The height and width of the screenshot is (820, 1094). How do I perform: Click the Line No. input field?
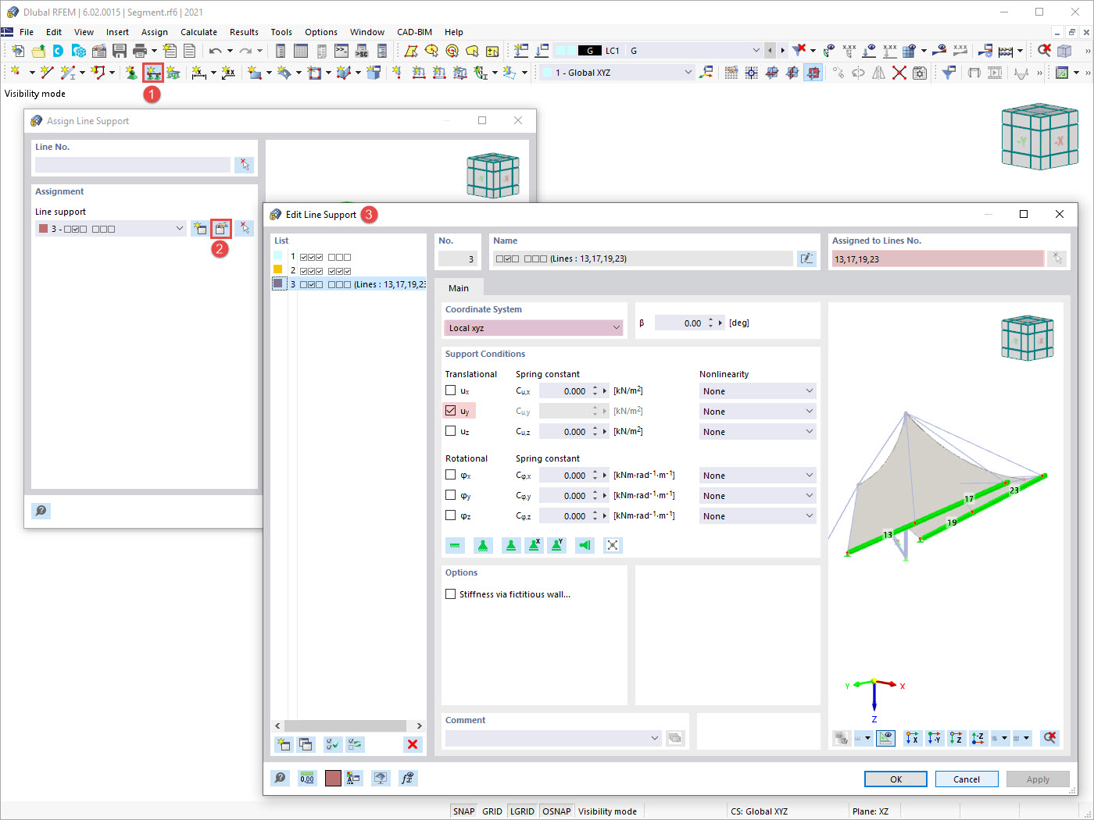(x=133, y=165)
